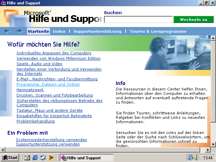Image resolution: width=216 pixels, height=162 pixels.
Task: Select the Touren & Lernprogramme tab
Action: coord(158,31)
